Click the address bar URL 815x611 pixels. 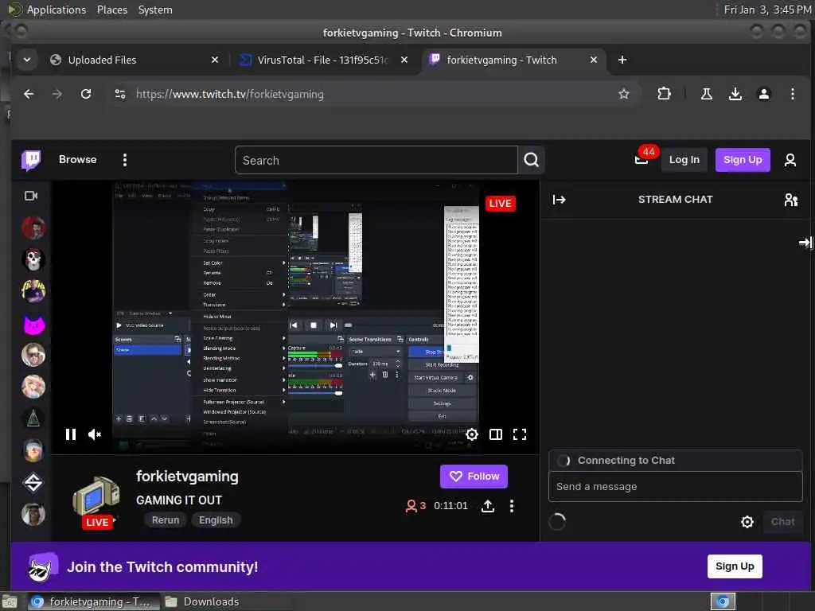pyautogui.click(x=230, y=94)
